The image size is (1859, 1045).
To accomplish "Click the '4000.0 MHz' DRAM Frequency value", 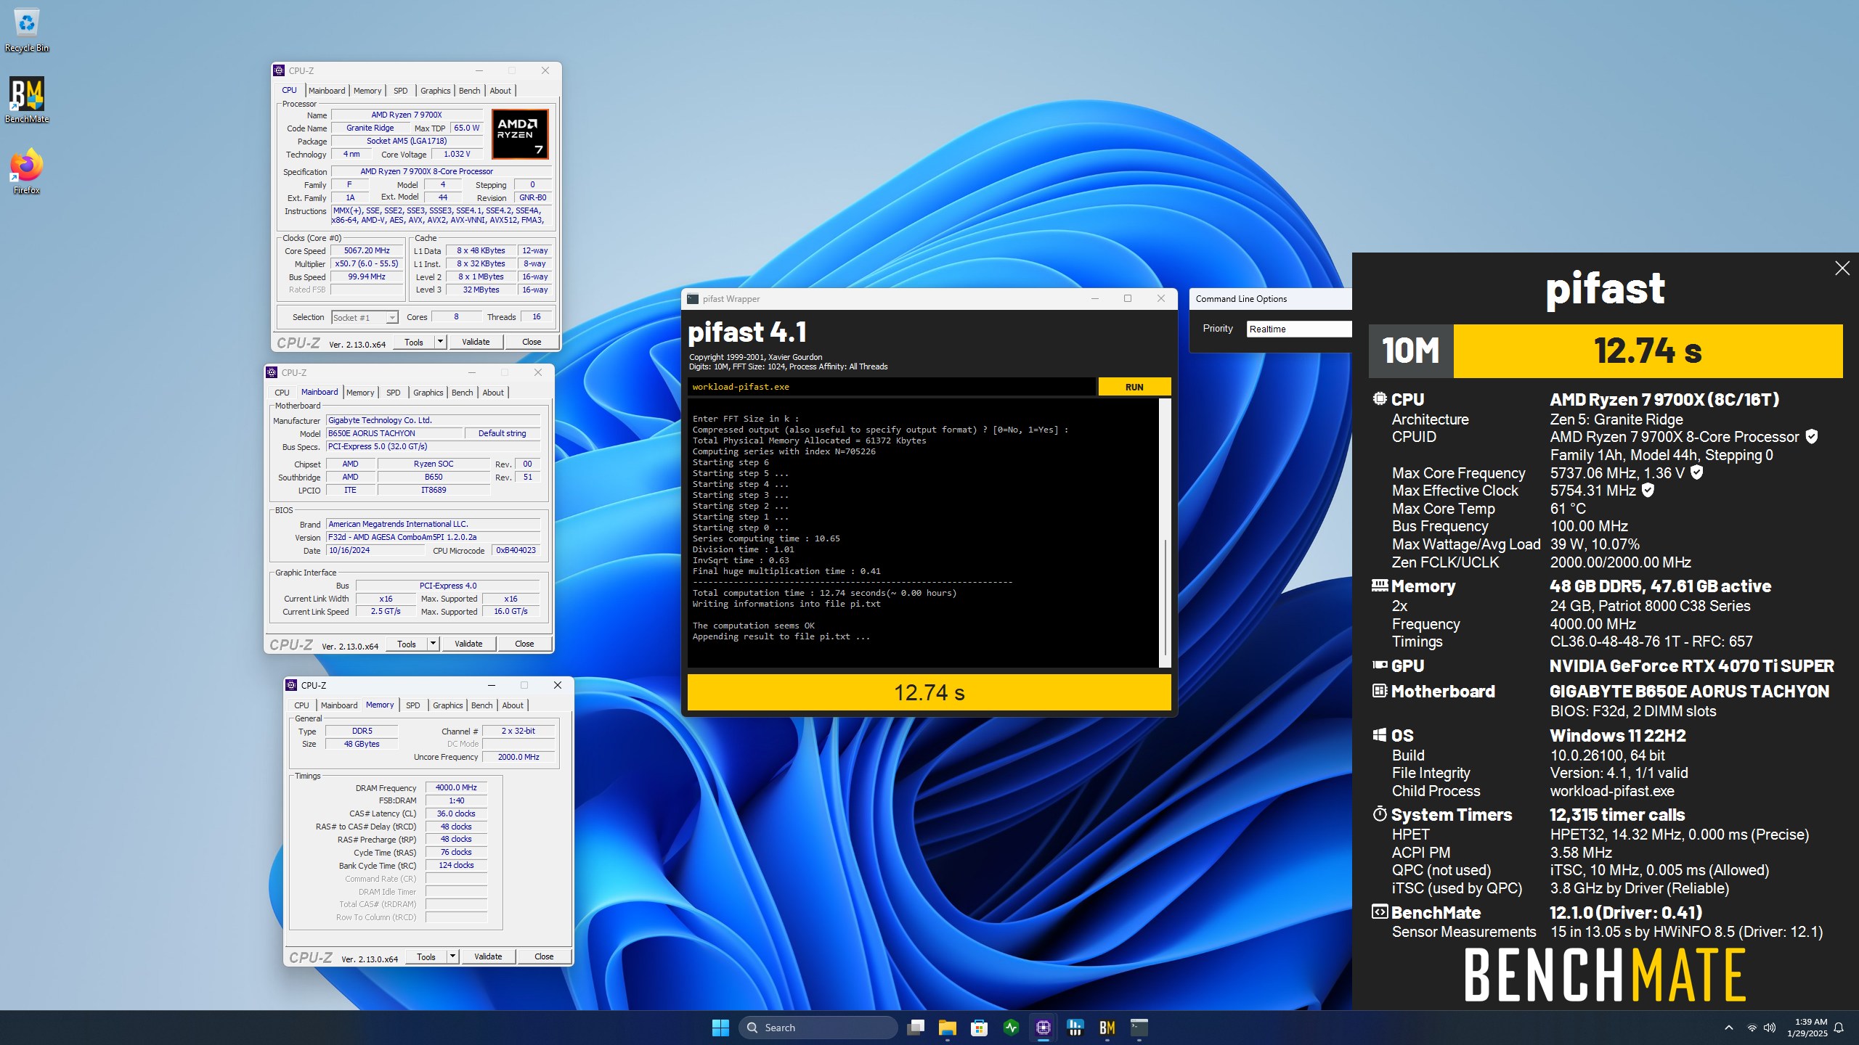I will pos(456,787).
